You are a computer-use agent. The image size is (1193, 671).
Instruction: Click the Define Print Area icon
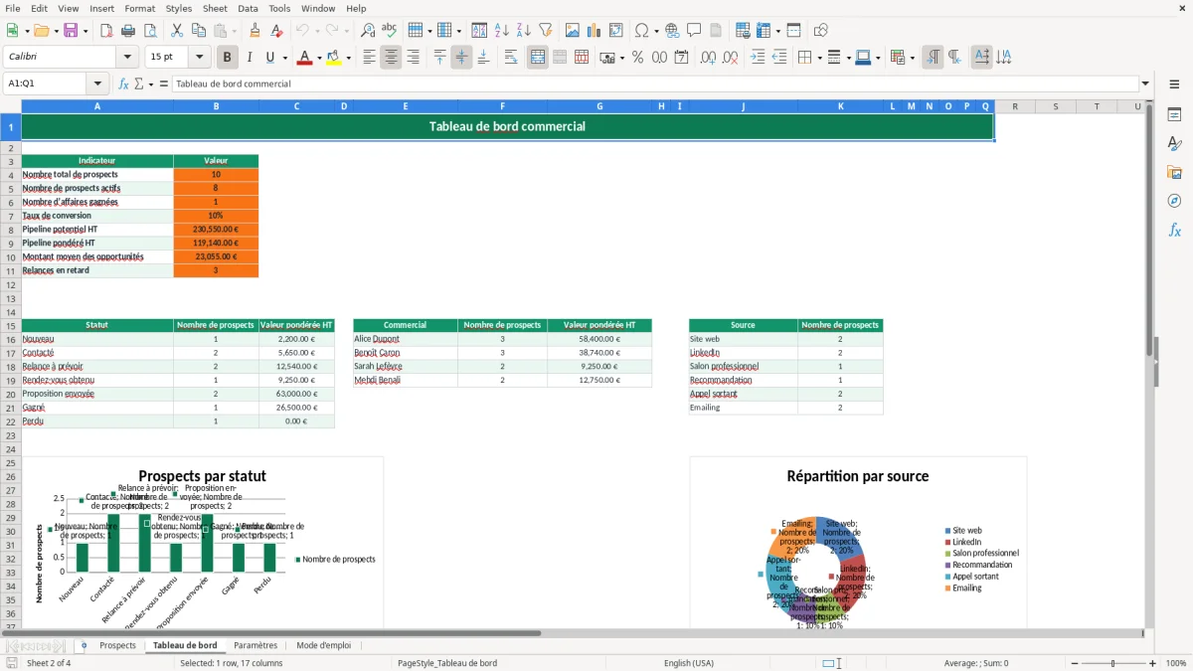coord(744,31)
